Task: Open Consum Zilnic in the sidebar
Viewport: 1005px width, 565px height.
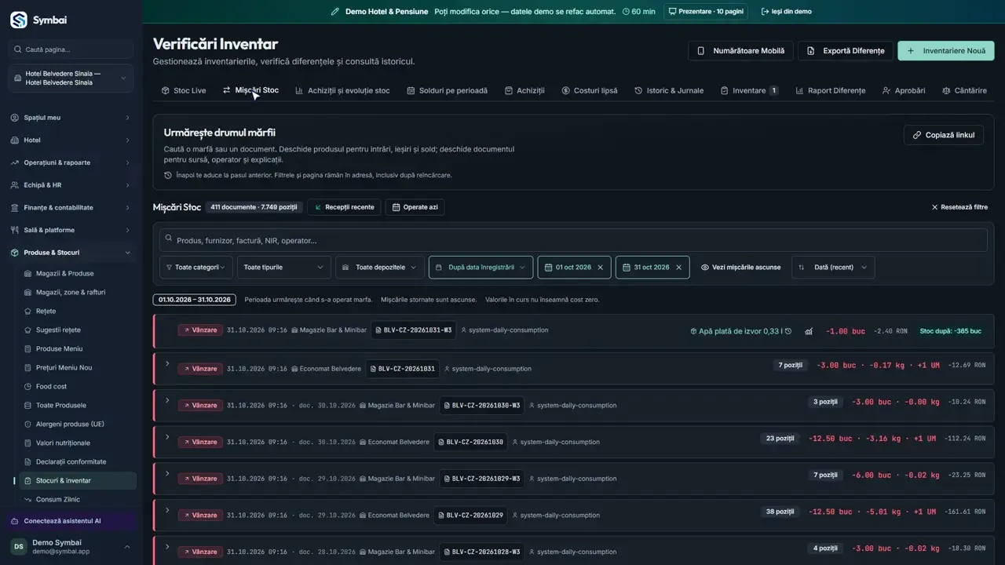Action: 58,500
